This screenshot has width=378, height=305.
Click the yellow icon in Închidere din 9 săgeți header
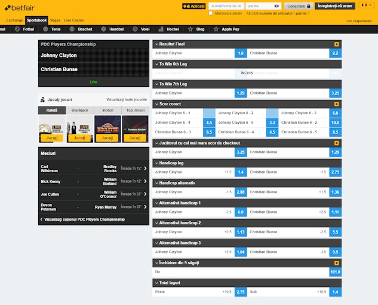coord(337,263)
